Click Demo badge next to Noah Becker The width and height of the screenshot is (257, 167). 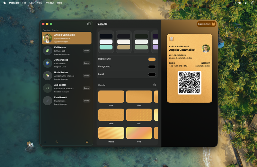coord(86,75)
